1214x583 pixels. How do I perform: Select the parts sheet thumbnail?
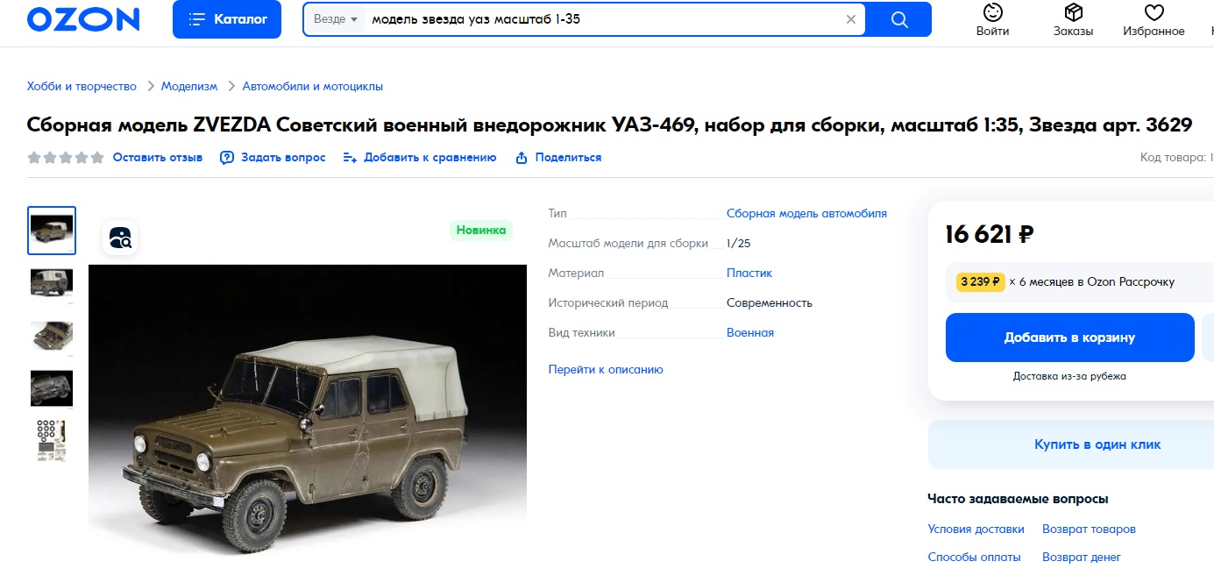point(52,440)
